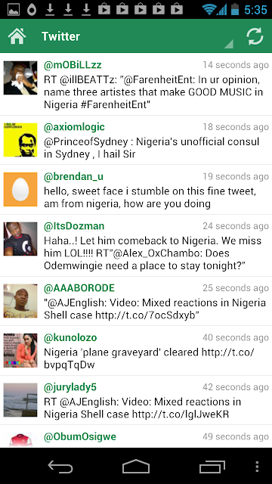Open @mOBiLLzz profile picture
This screenshot has height=484, width=272.
(20, 78)
